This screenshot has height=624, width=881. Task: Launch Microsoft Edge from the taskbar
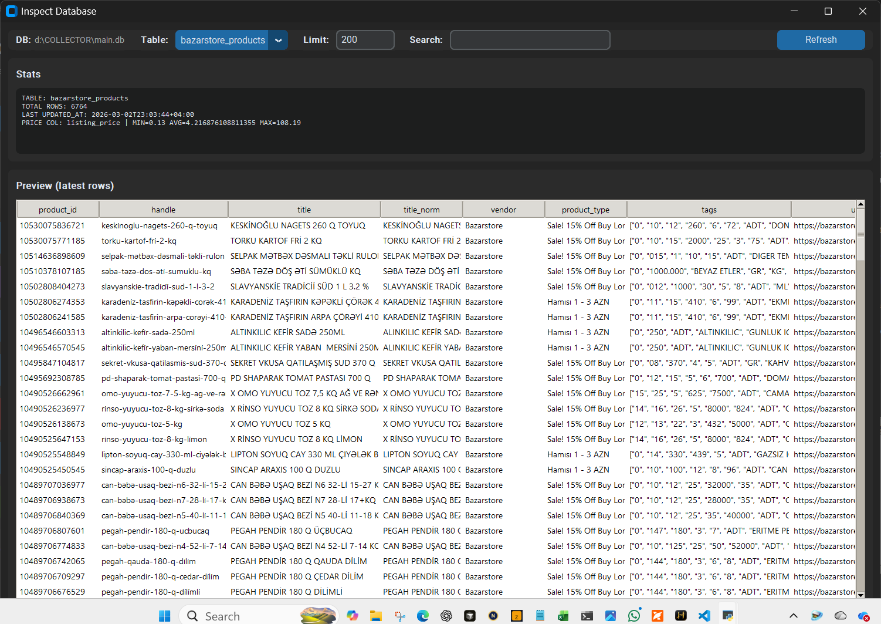point(423,616)
